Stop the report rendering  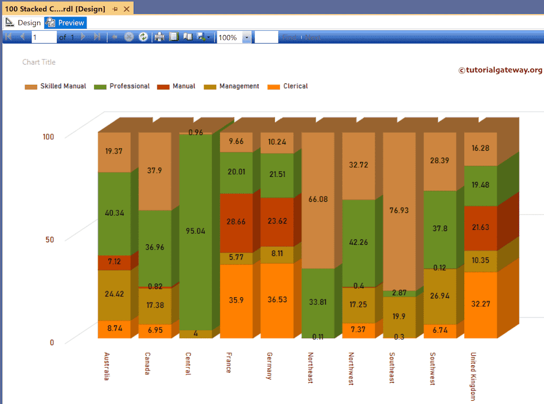point(129,37)
